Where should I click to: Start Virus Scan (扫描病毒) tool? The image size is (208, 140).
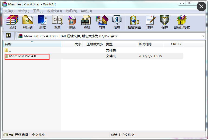click(134, 22)
